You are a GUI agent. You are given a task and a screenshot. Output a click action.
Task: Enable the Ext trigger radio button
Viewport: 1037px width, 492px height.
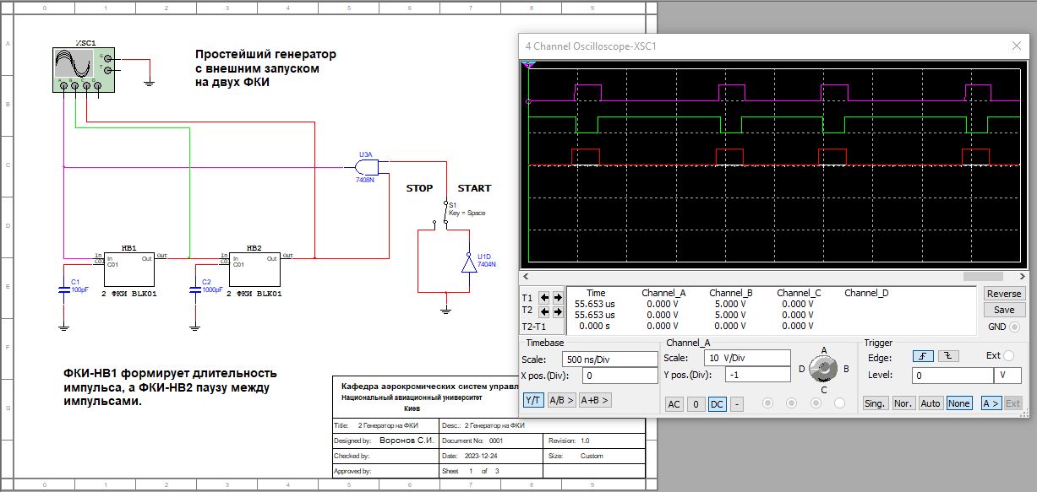[x=1008, y=356]
